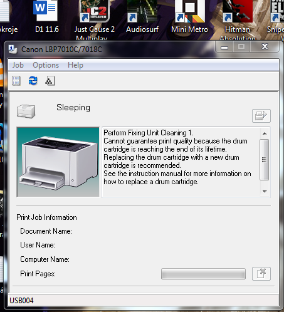Open the Help menu
284x312 pixels.
point(75,65)
